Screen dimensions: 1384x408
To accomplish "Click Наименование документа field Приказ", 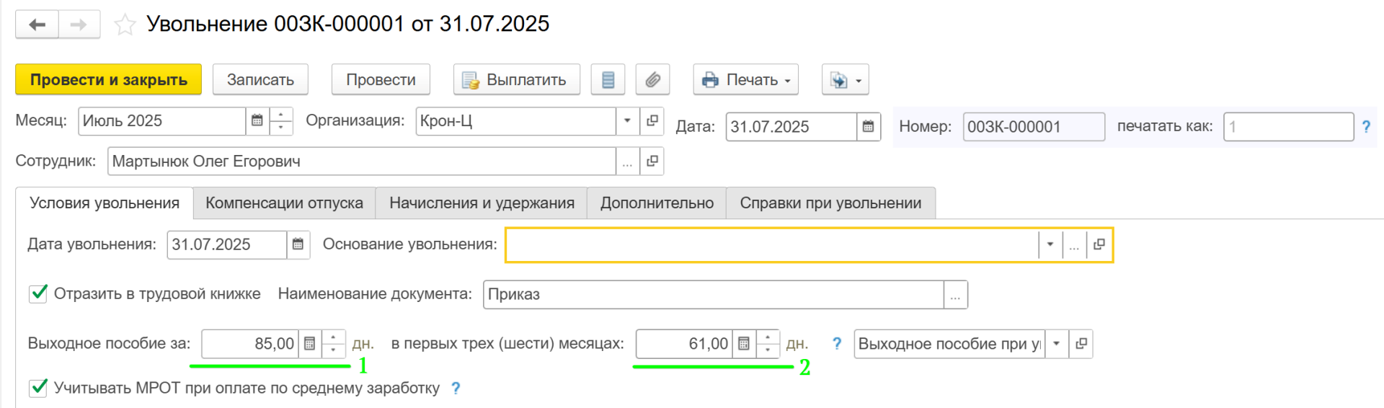I will click(x=714, y=294).
